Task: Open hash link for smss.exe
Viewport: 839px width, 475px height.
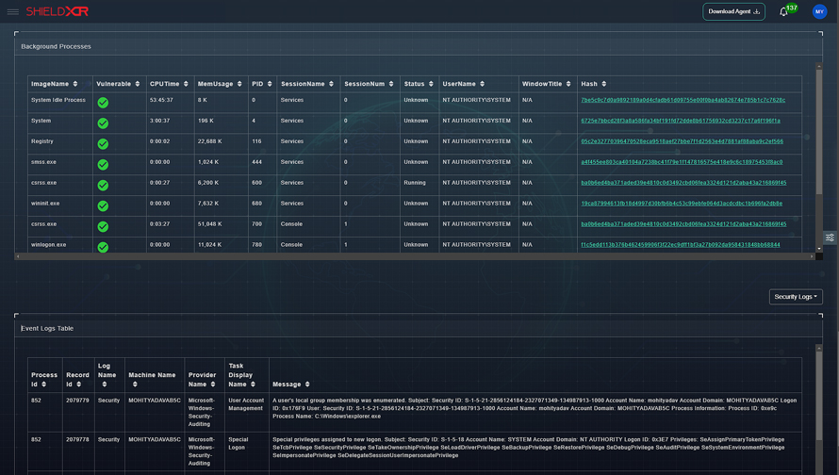Action: tap(682, 162)
